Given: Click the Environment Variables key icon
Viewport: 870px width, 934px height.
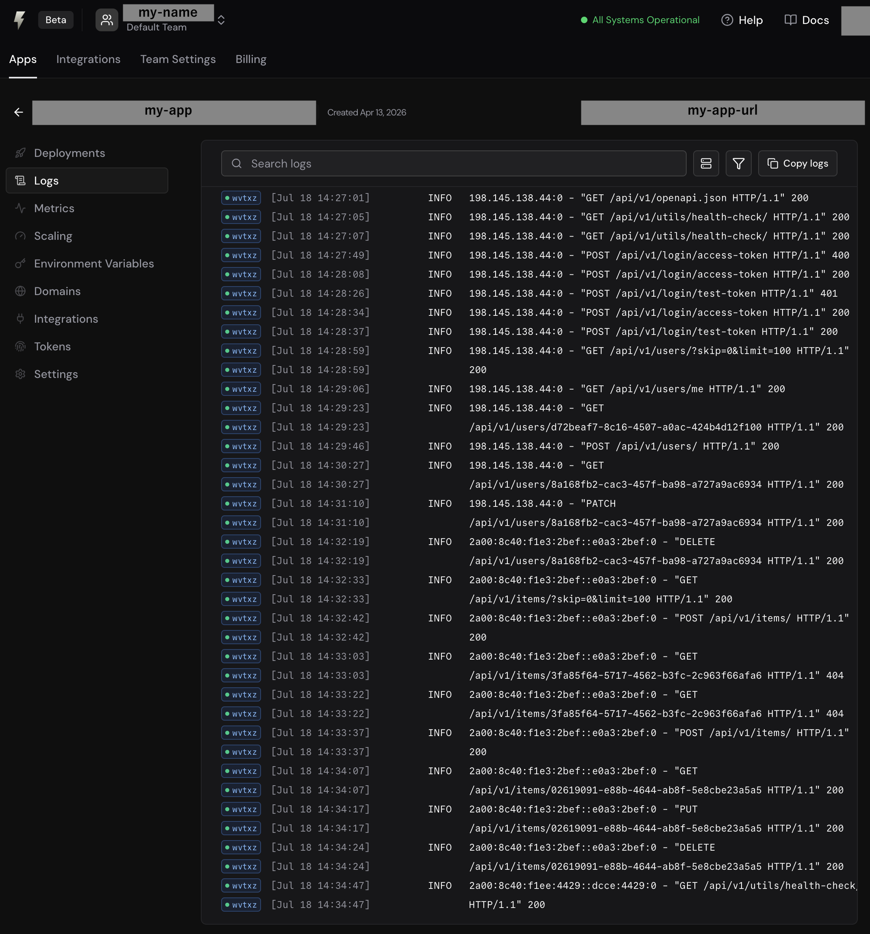Looking at the screenshot, I should point(20,263).
